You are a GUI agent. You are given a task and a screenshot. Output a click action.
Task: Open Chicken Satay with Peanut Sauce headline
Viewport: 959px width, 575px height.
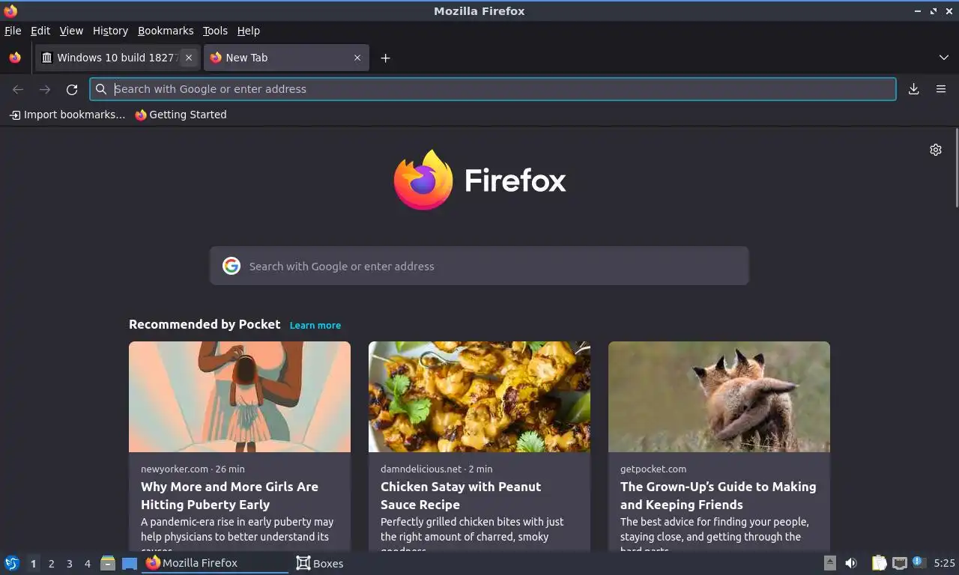(461, 496)
